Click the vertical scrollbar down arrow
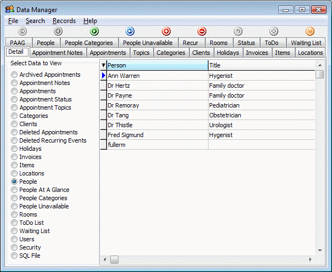Viewport: 332px width, 272px height. tap(320, 251)
